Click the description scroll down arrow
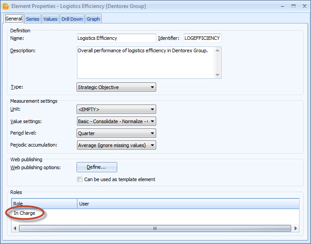This screenshot has width=311, height=244. click(x=217, y=75)
